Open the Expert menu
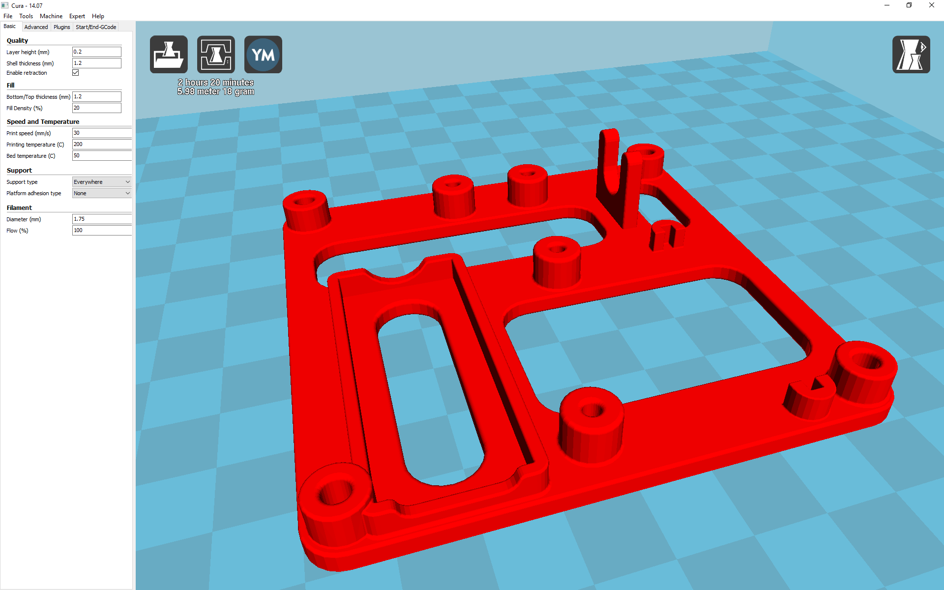The image size is (944, 590). click(77, 16)
